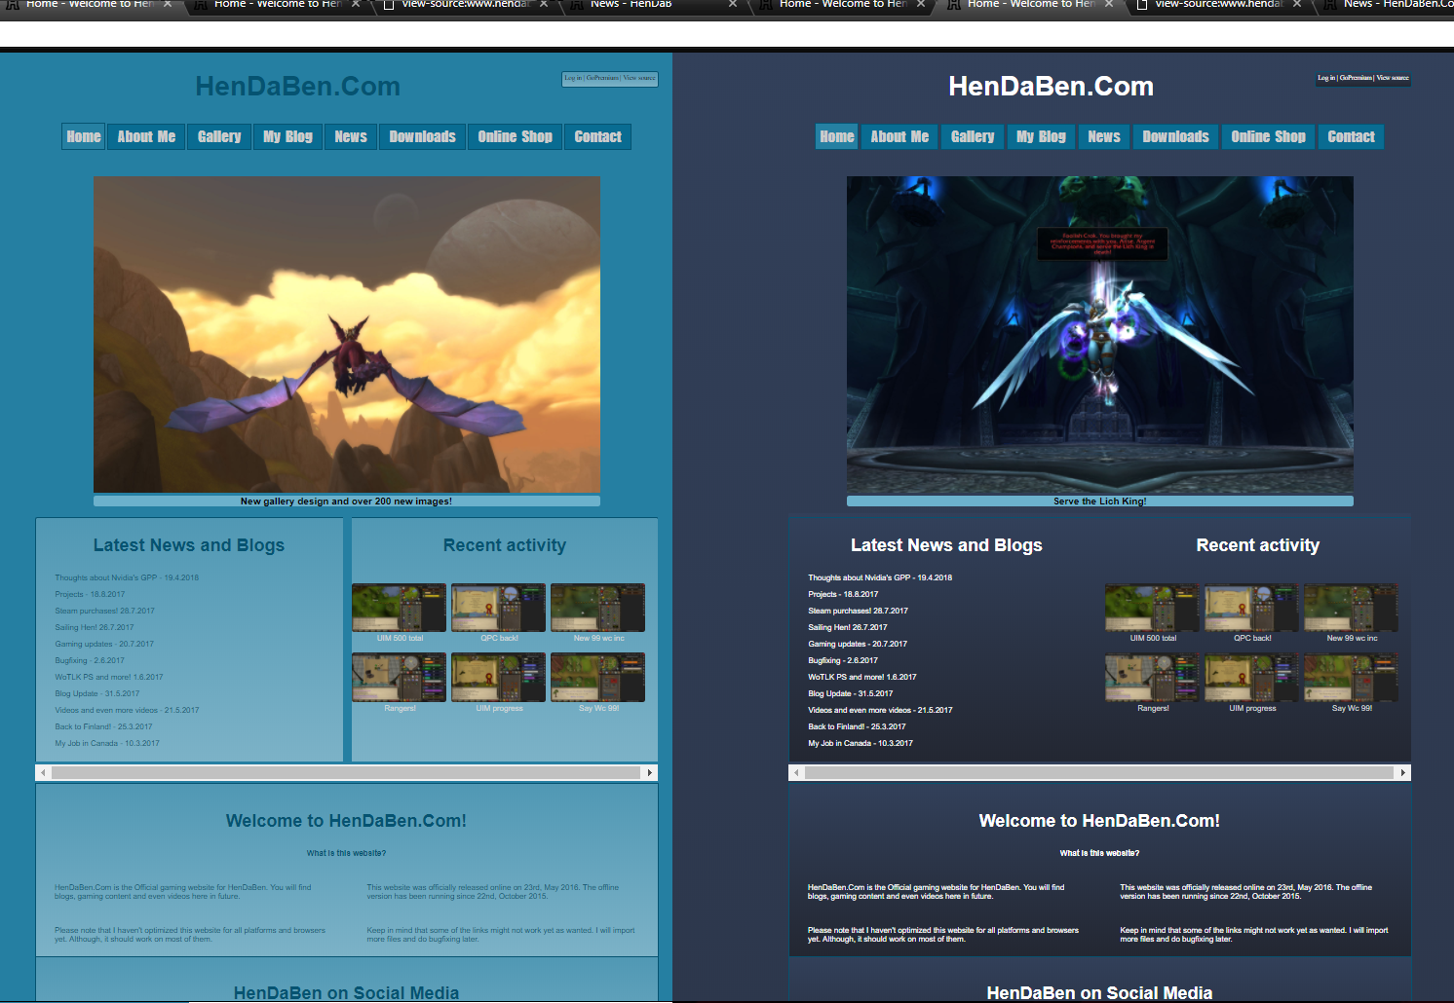This screenshot has height=1003, width=1454.
Task: Switch to 'News - HenDaBen.Co' tab in right browser
Action: click(x=1387, y=5)
